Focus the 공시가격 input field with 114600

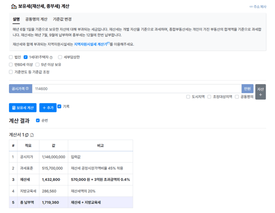point(137,89)
